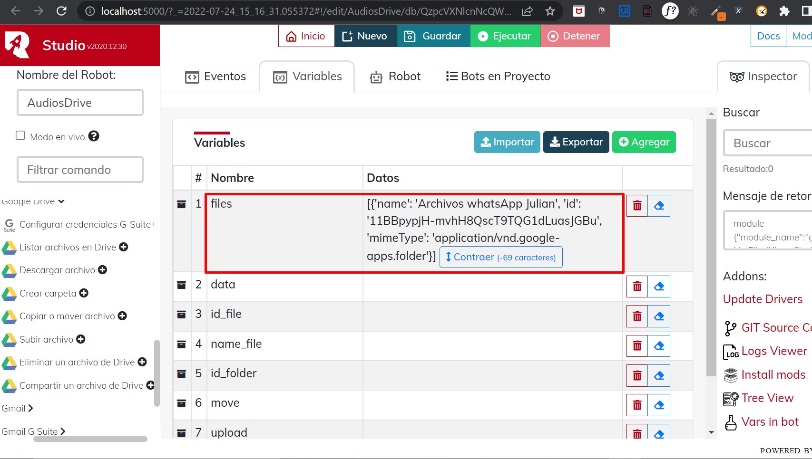The width and height of the screenshot is (812, 459).
Task: Delete the files variable with trash icon
Action: pos(637,205)
